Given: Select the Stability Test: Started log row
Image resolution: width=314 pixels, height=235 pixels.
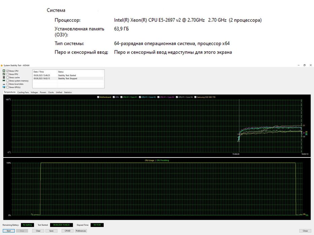Looking at the screenshot, I should click(x=68, y=75).
